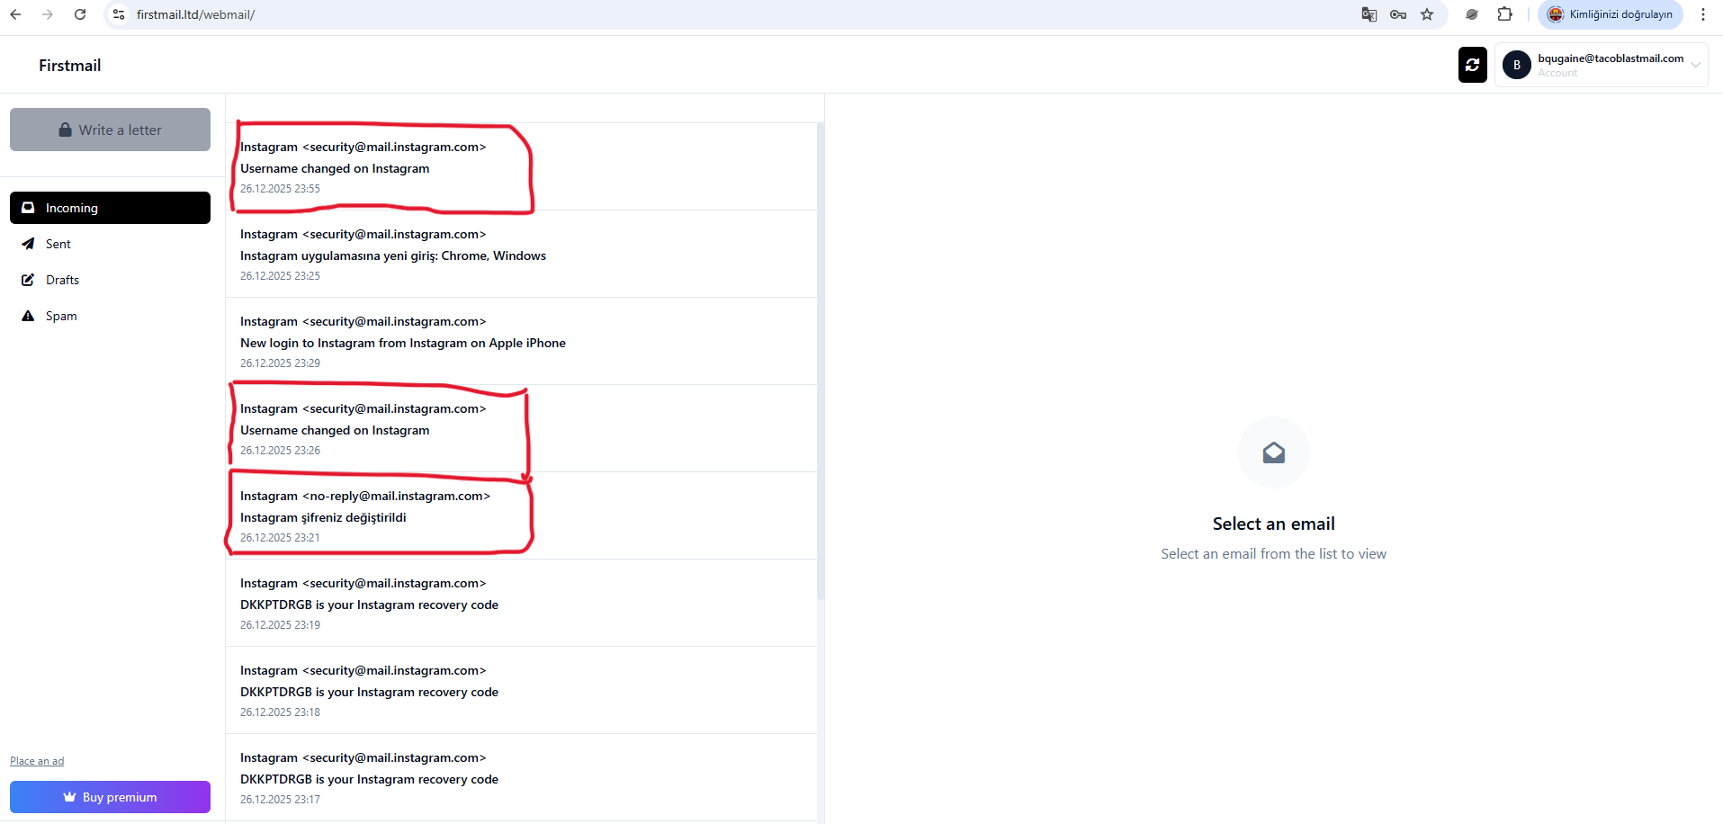
Task: Open the New login from Apple iPhone email
Action: tap(521, 341)
